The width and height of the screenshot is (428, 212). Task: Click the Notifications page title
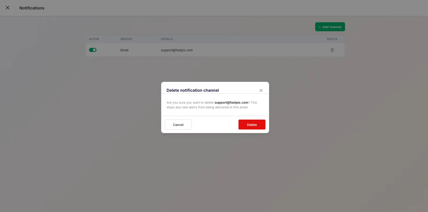click(32, 8)
